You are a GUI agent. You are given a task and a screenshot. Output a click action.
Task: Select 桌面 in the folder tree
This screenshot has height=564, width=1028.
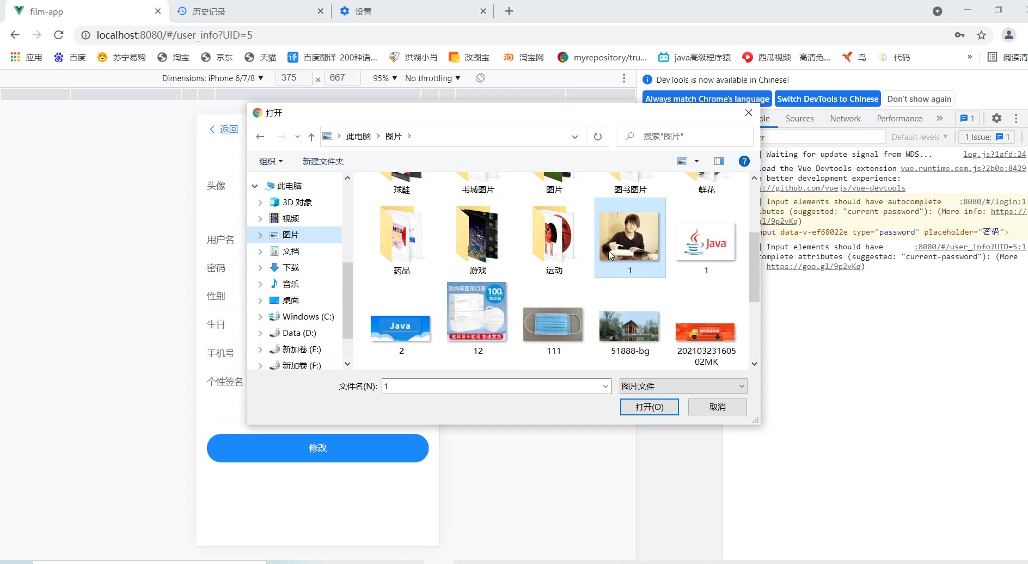(x=291, y=301)
